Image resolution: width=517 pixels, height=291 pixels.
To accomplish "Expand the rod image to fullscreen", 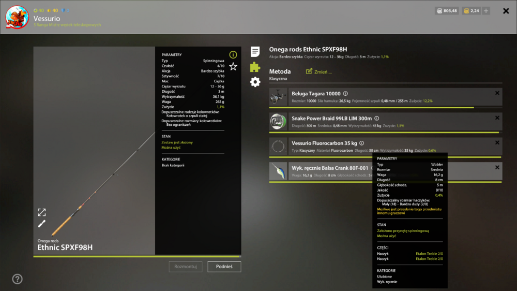I will pyautogui.click(x=41, y=212).
